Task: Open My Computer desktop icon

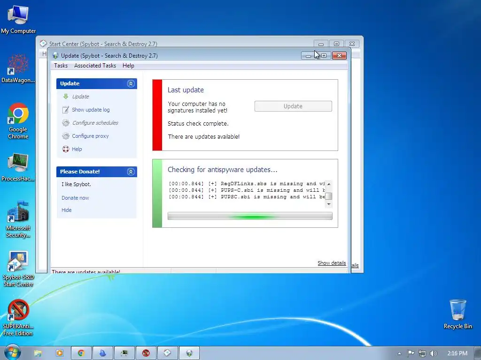Action: 18,19
